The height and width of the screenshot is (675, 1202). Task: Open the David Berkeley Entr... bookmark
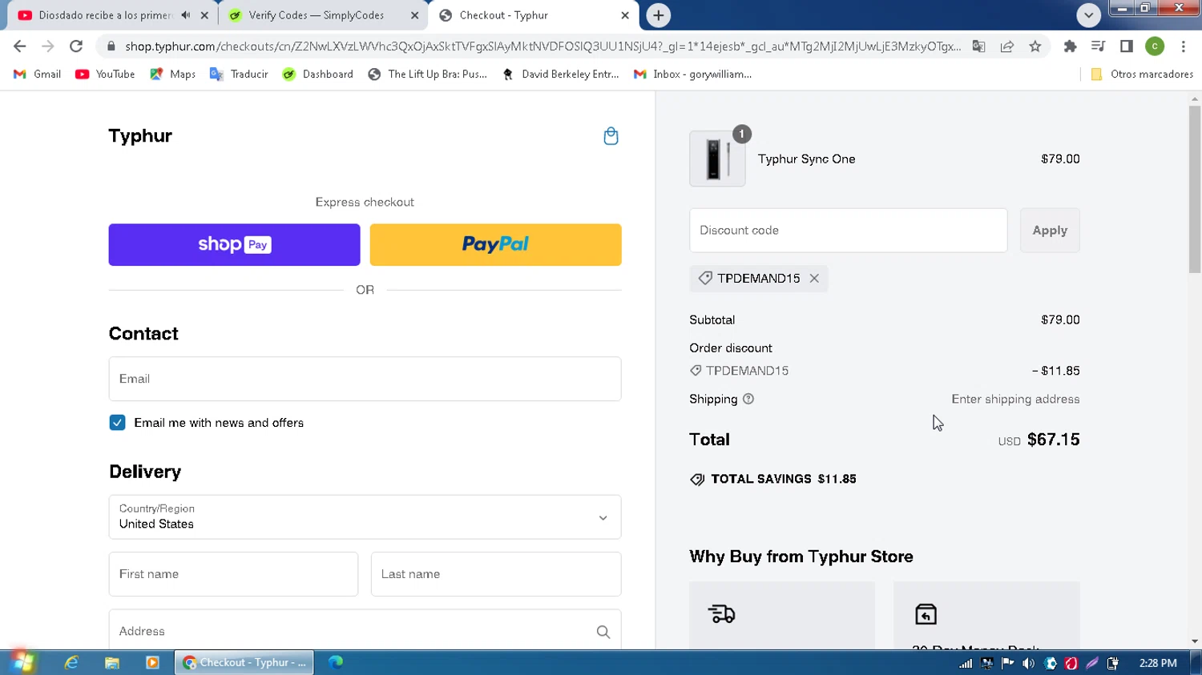point(560,74)
